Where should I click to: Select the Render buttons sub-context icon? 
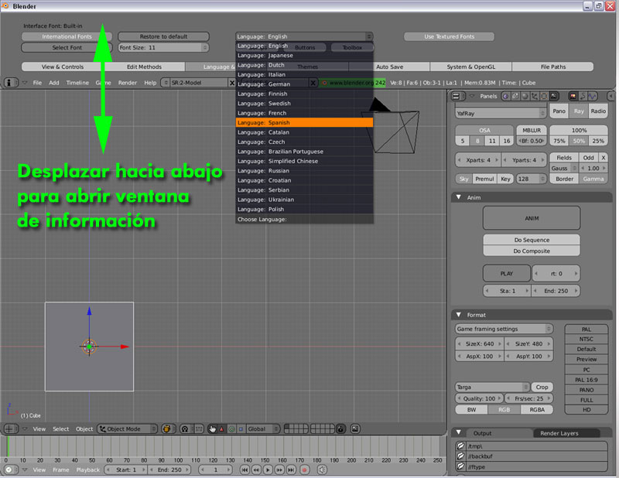click(x=573, y=96)
